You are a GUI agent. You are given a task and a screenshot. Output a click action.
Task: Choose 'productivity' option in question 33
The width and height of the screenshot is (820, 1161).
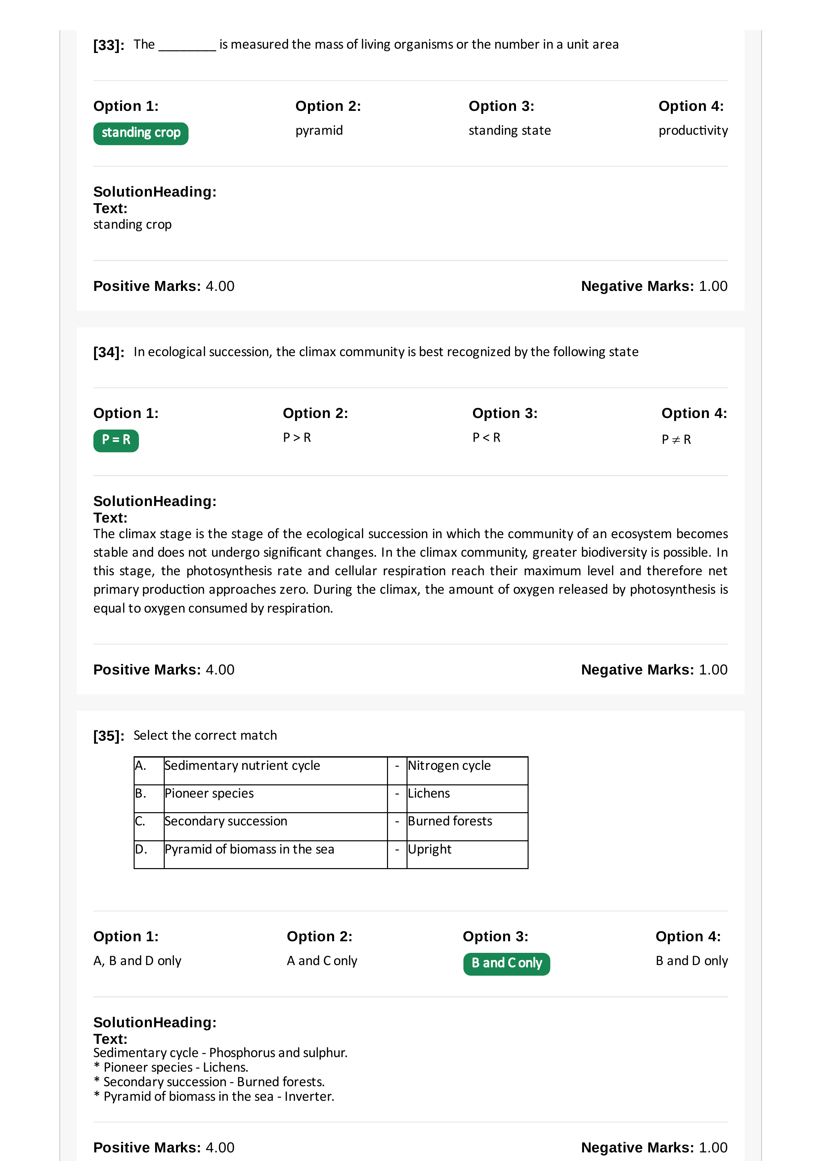pos(693,130)
